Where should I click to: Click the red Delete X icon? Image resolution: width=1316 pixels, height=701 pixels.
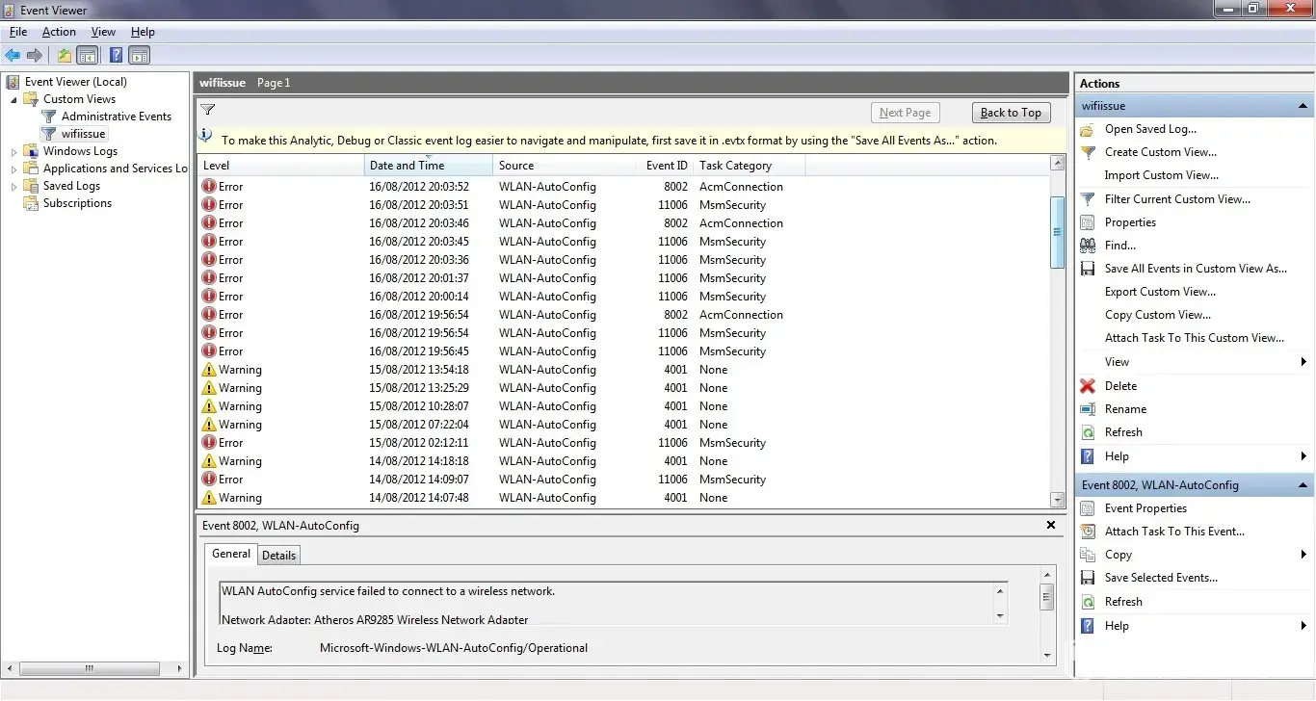[1088, 386]
